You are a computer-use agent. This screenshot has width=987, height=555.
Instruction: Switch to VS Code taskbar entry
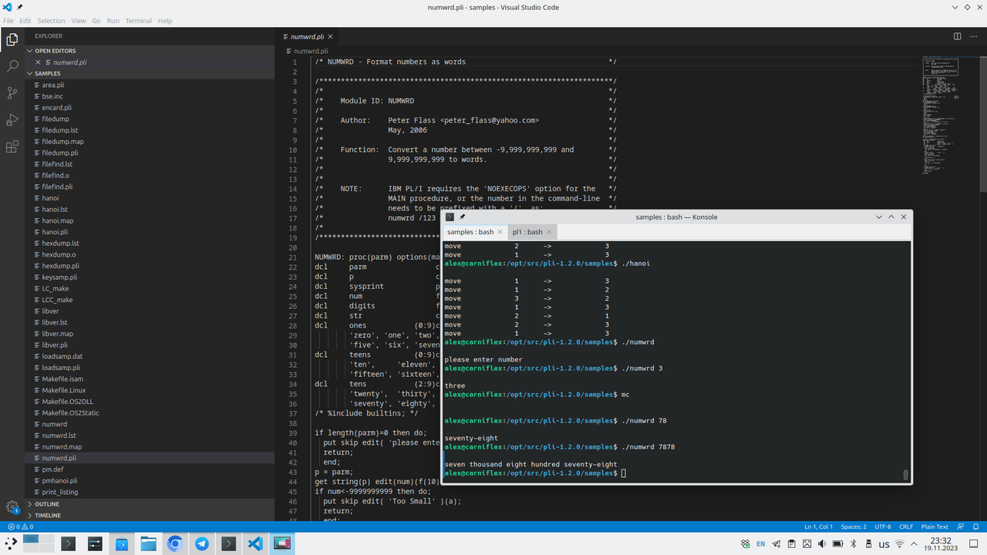coord(255,543)
